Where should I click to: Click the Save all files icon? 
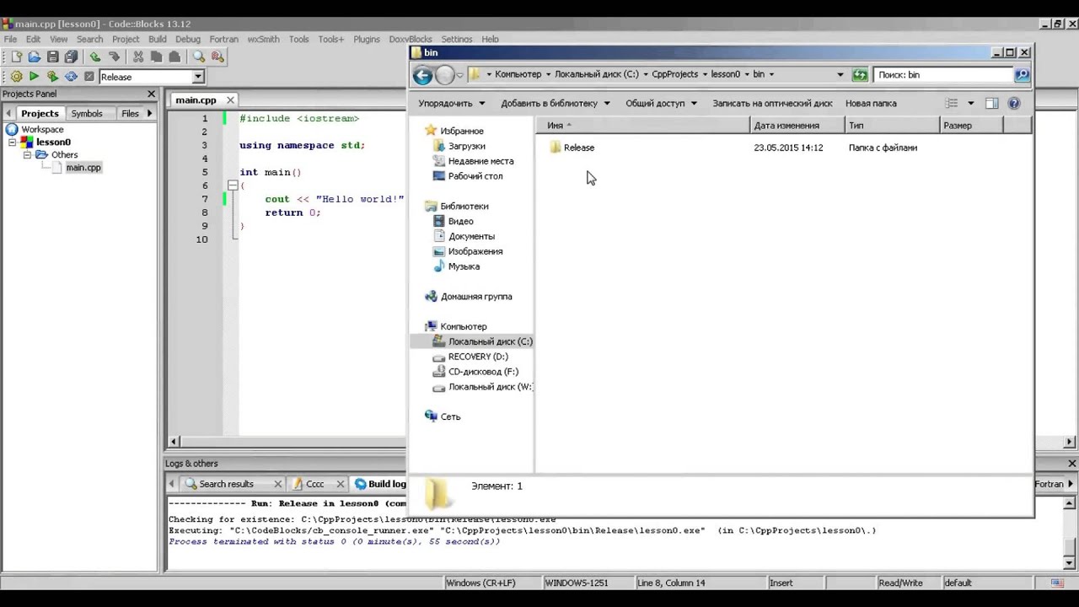click(x=71, y=56)
